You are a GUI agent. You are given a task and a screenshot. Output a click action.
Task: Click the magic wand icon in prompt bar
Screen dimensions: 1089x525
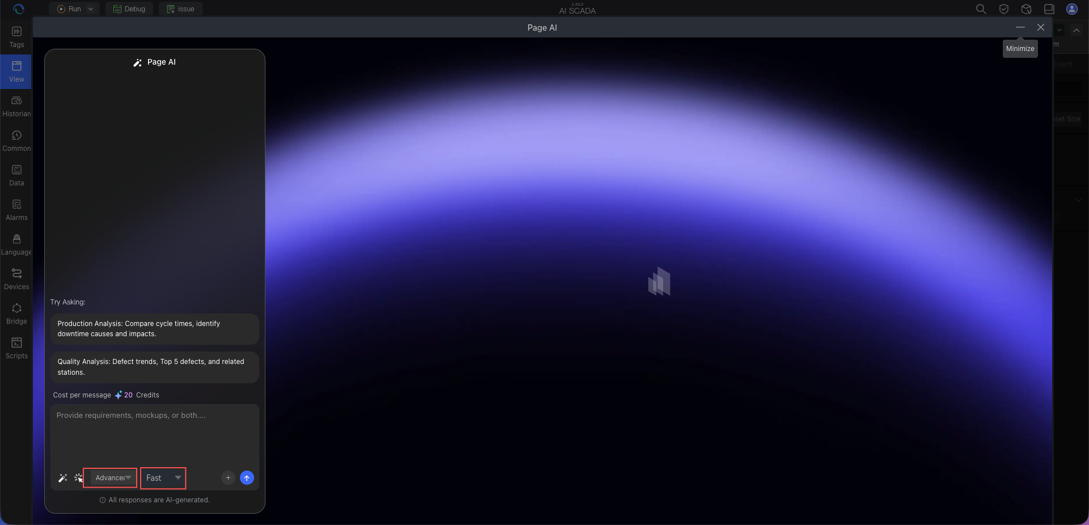tap(63, 478)
